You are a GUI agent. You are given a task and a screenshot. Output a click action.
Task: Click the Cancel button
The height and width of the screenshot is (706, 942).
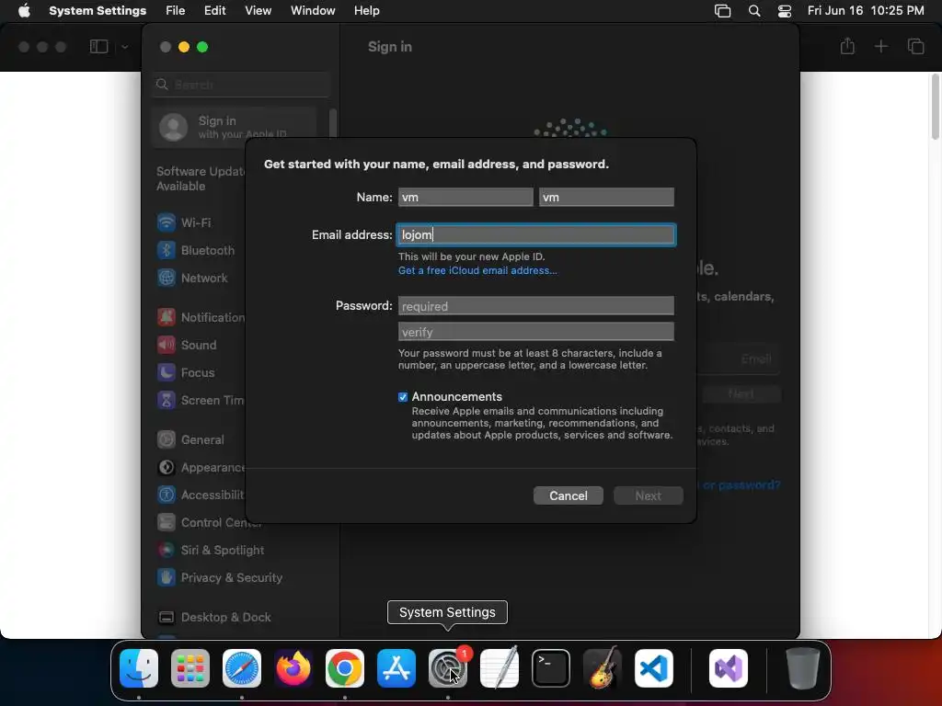click(x=569, y=495)
